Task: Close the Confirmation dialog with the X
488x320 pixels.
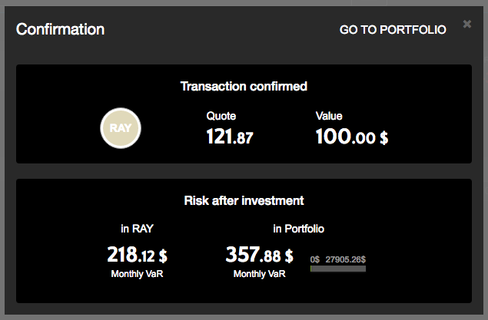Action: tap(467, 25)
